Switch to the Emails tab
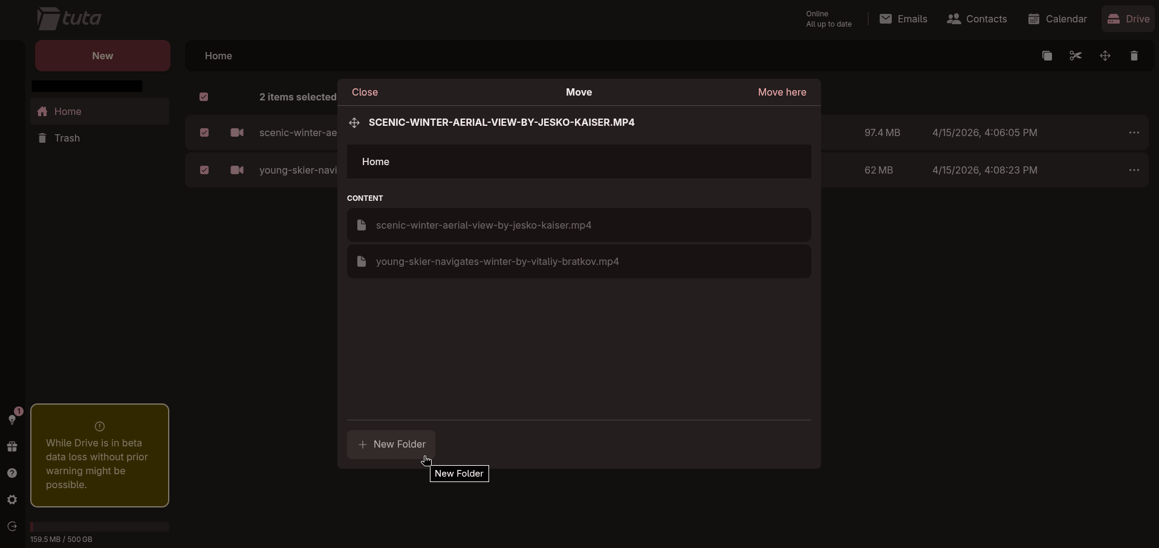Screen dimensions: 1159x548 coord(903,19)
